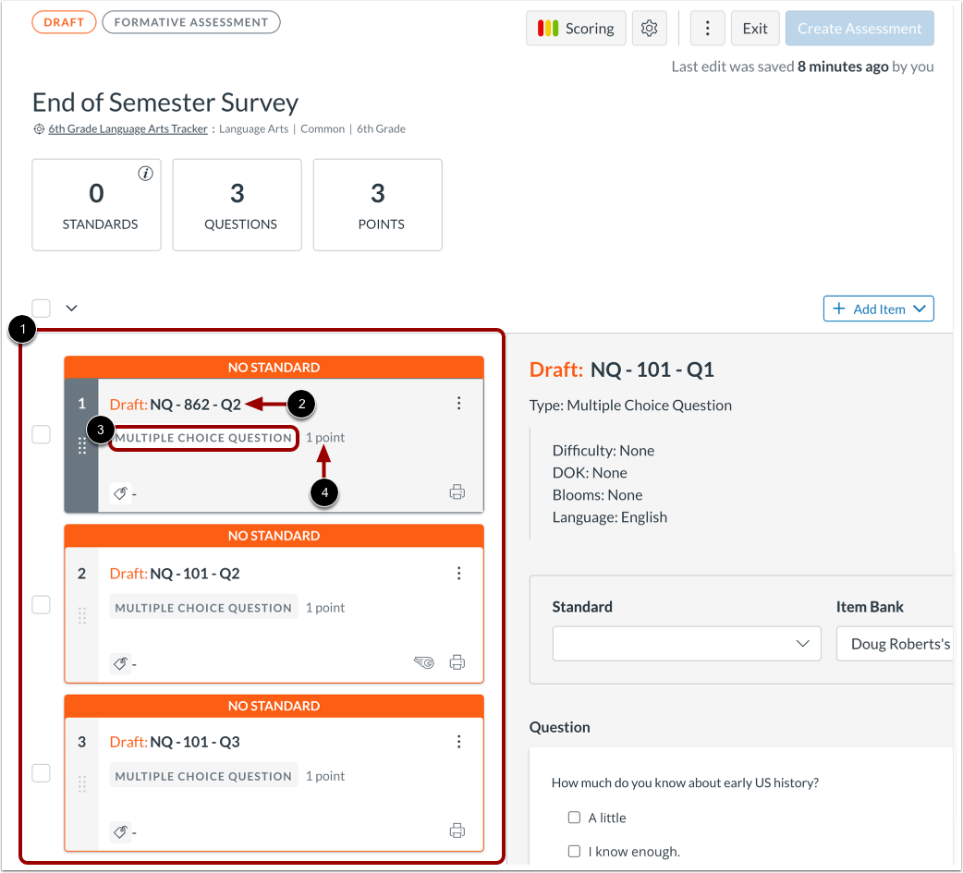The height and width of the screenshot is (873, 963).
Task: Open the kebab menu for question NQ - 862 - Q2
Action: [x=459, y=403]
